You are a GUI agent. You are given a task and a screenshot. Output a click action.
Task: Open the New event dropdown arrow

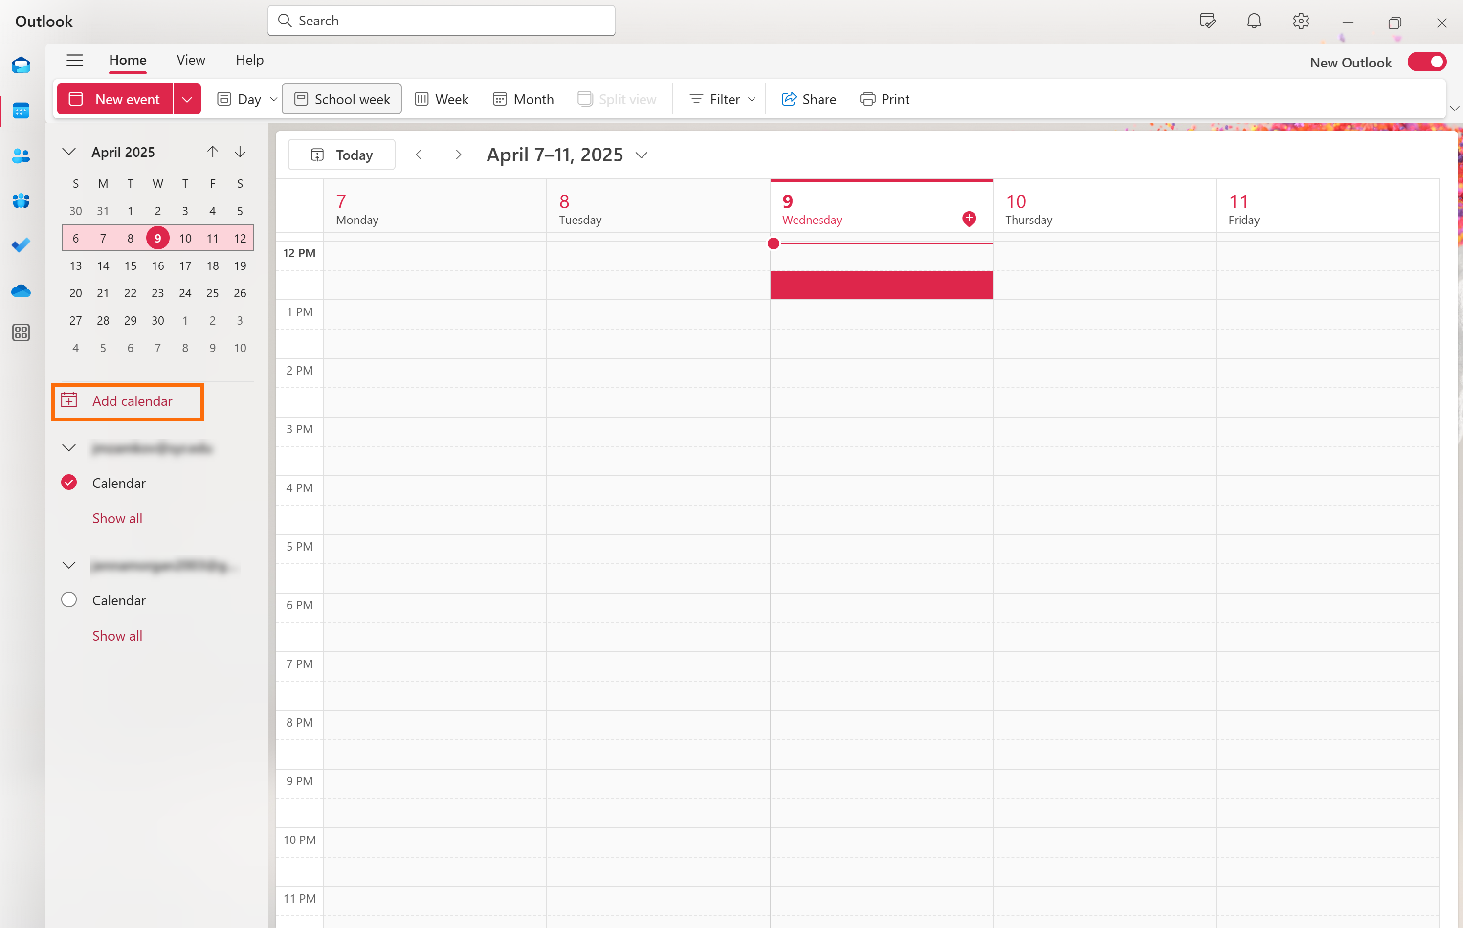click(x=187, y=99)
